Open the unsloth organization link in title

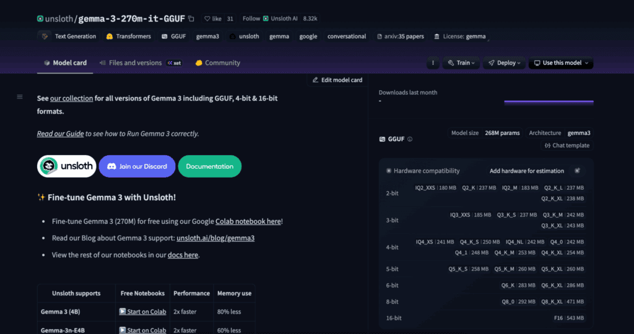(x=59, y=19)
